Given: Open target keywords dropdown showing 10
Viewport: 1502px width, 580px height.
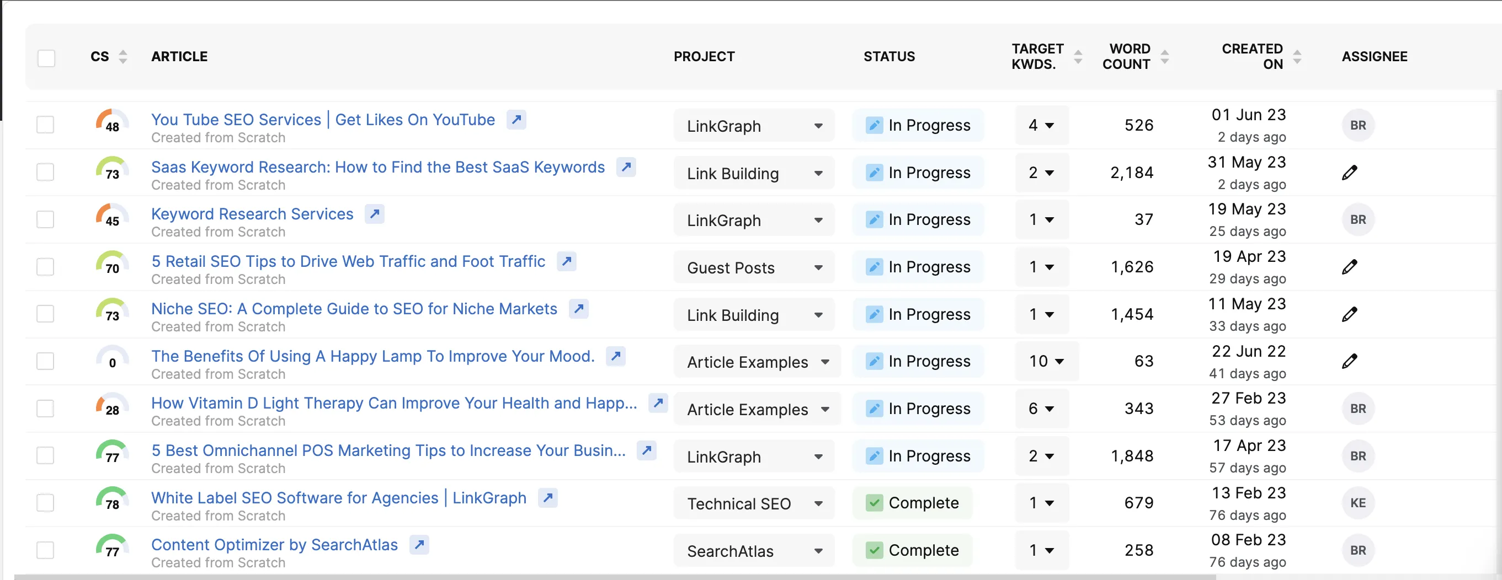Looking at the screenshot, I should click(x=1046, y=361).
